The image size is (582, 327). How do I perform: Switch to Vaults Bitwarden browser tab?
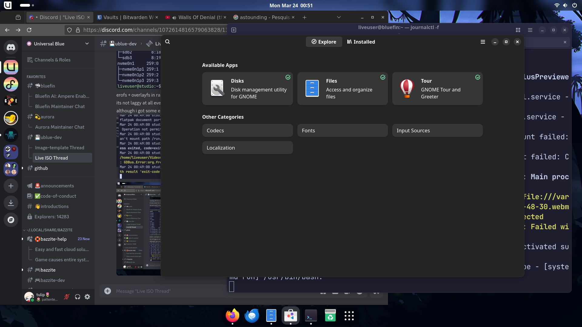[127, 17]
